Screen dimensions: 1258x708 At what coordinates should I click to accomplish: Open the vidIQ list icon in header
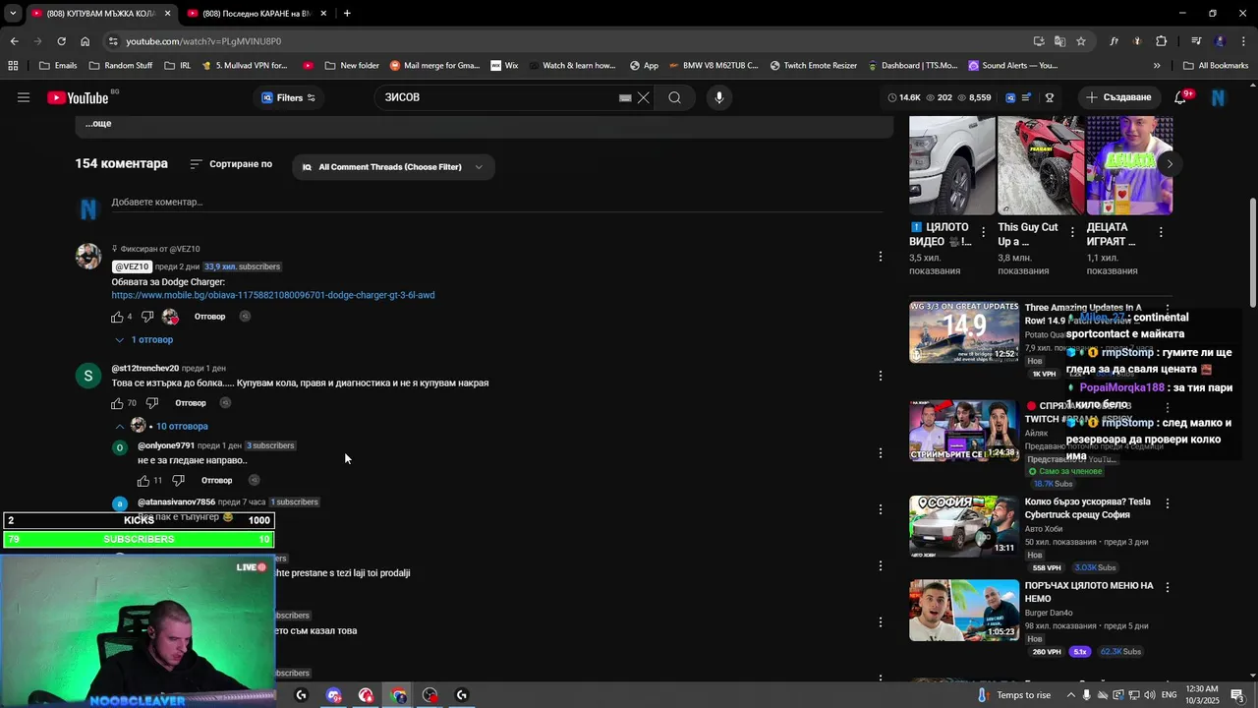click(1027, 97)
